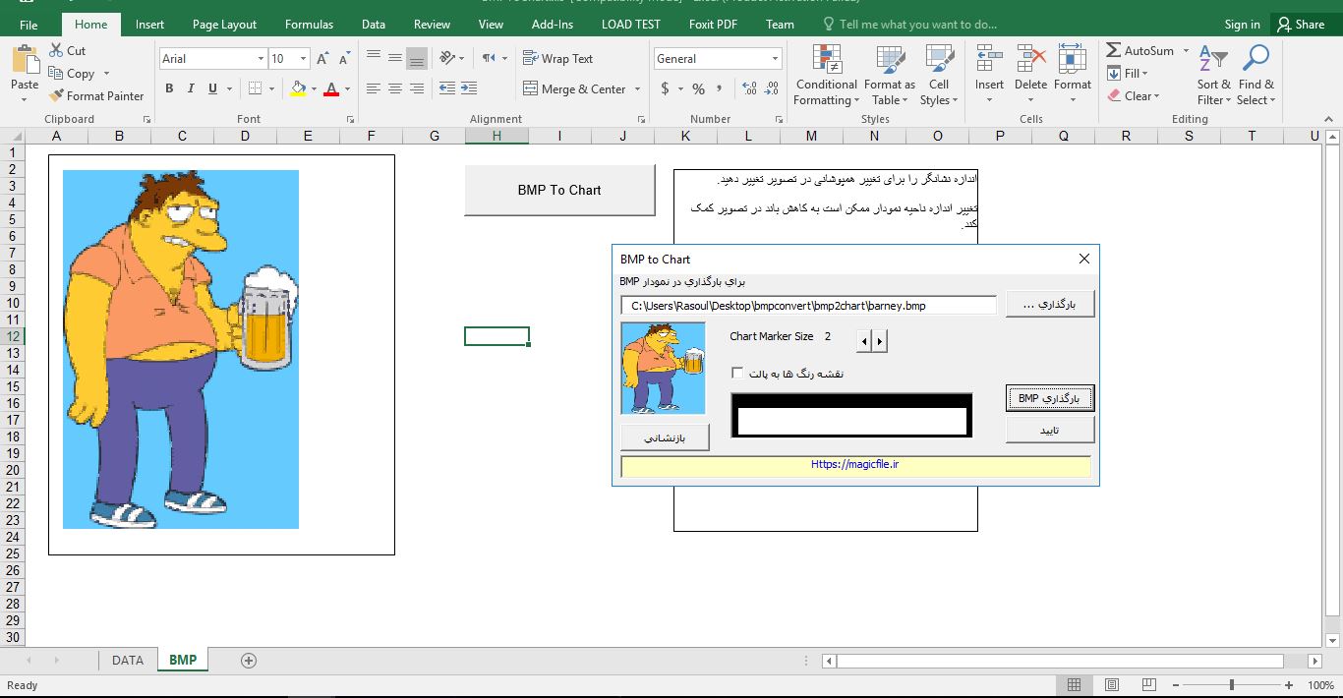The height and width of the screenshot is (698, 1343).
Task: Apply the yellow Fill Color
Action: click(x=299, y=88)
